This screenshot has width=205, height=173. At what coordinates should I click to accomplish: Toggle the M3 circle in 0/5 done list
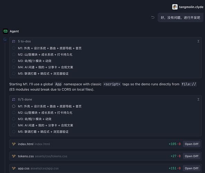(x=13, y=119)
